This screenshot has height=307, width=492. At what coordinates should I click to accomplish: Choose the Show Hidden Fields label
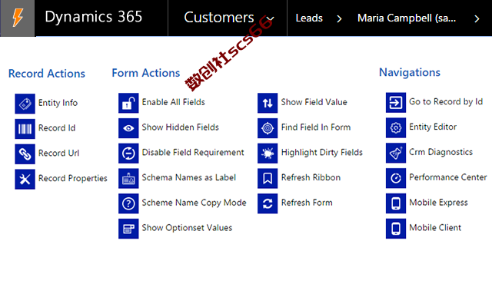(180, 127)
